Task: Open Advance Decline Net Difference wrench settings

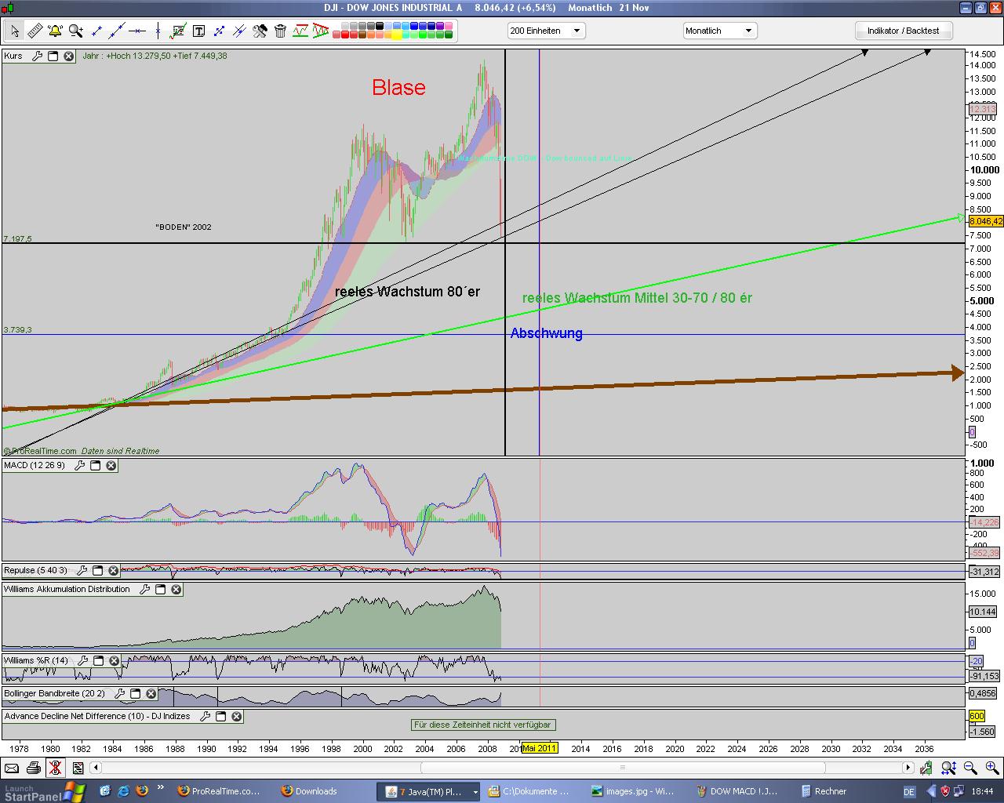Action: 205,717
